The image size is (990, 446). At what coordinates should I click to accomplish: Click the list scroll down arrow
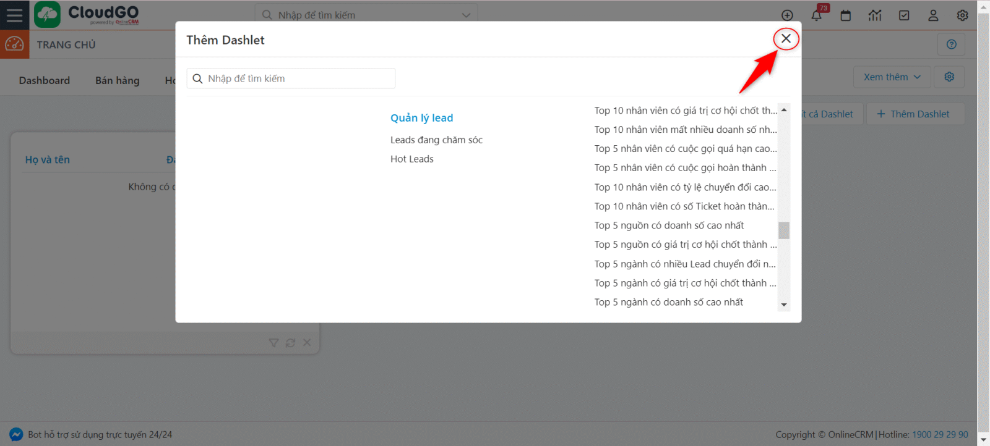click(x=784, y=305)
